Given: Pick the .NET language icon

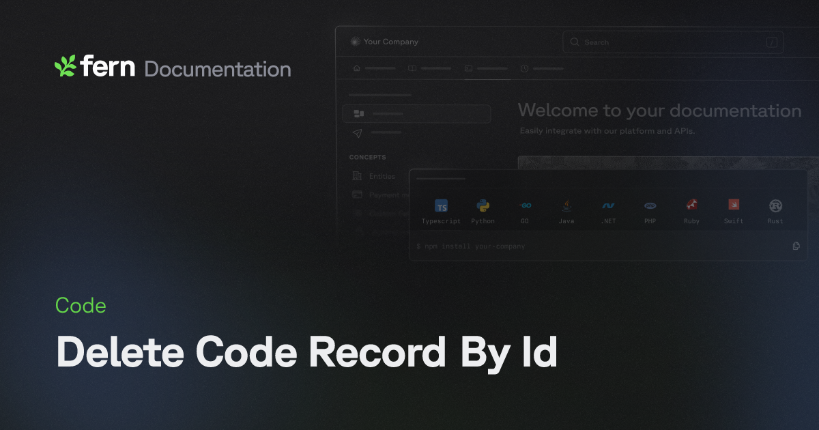Looking at the screenshot, I should [x=608, y=205].
